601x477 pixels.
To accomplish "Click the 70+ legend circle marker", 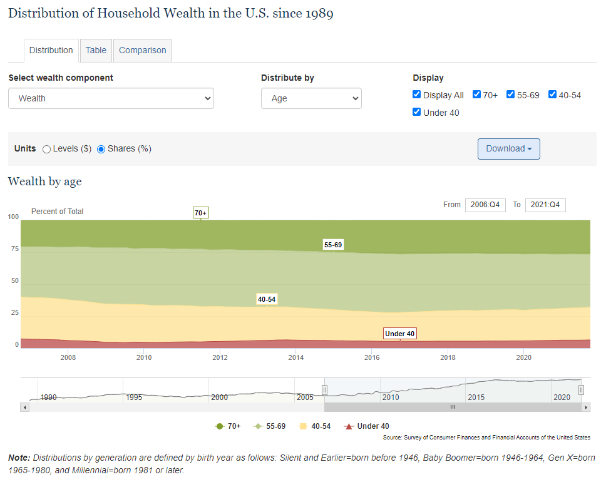I will tap(219, 426).
